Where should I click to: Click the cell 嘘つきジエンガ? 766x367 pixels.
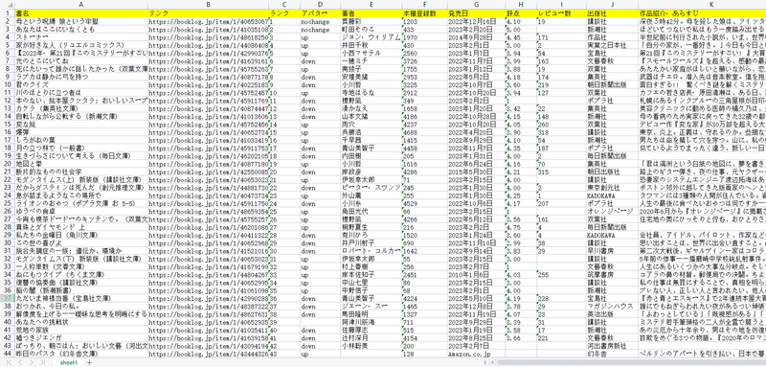[81, 337]
